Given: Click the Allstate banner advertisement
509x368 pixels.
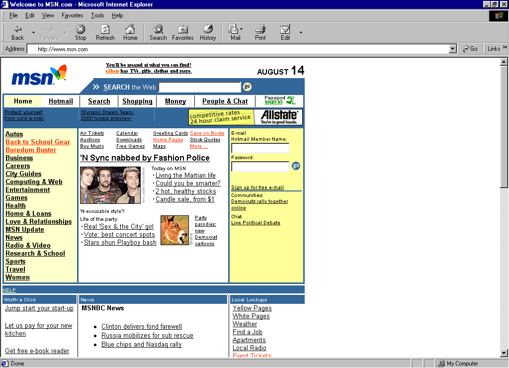Looking at the screenshot, I should 246,117.
